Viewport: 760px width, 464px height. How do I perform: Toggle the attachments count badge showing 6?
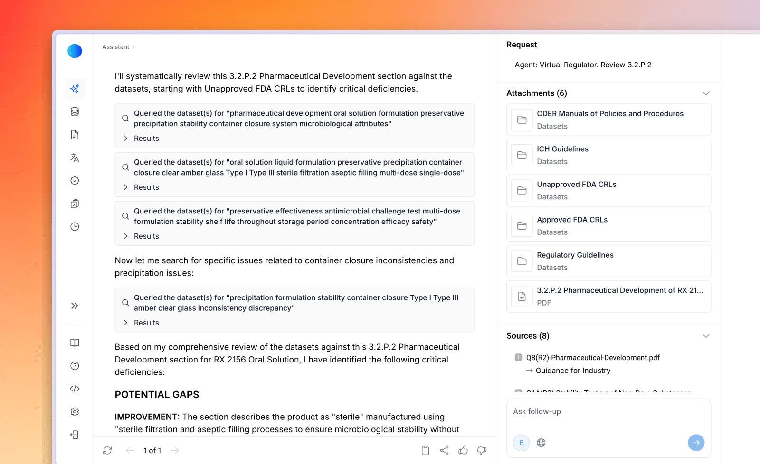click(521, 443)
